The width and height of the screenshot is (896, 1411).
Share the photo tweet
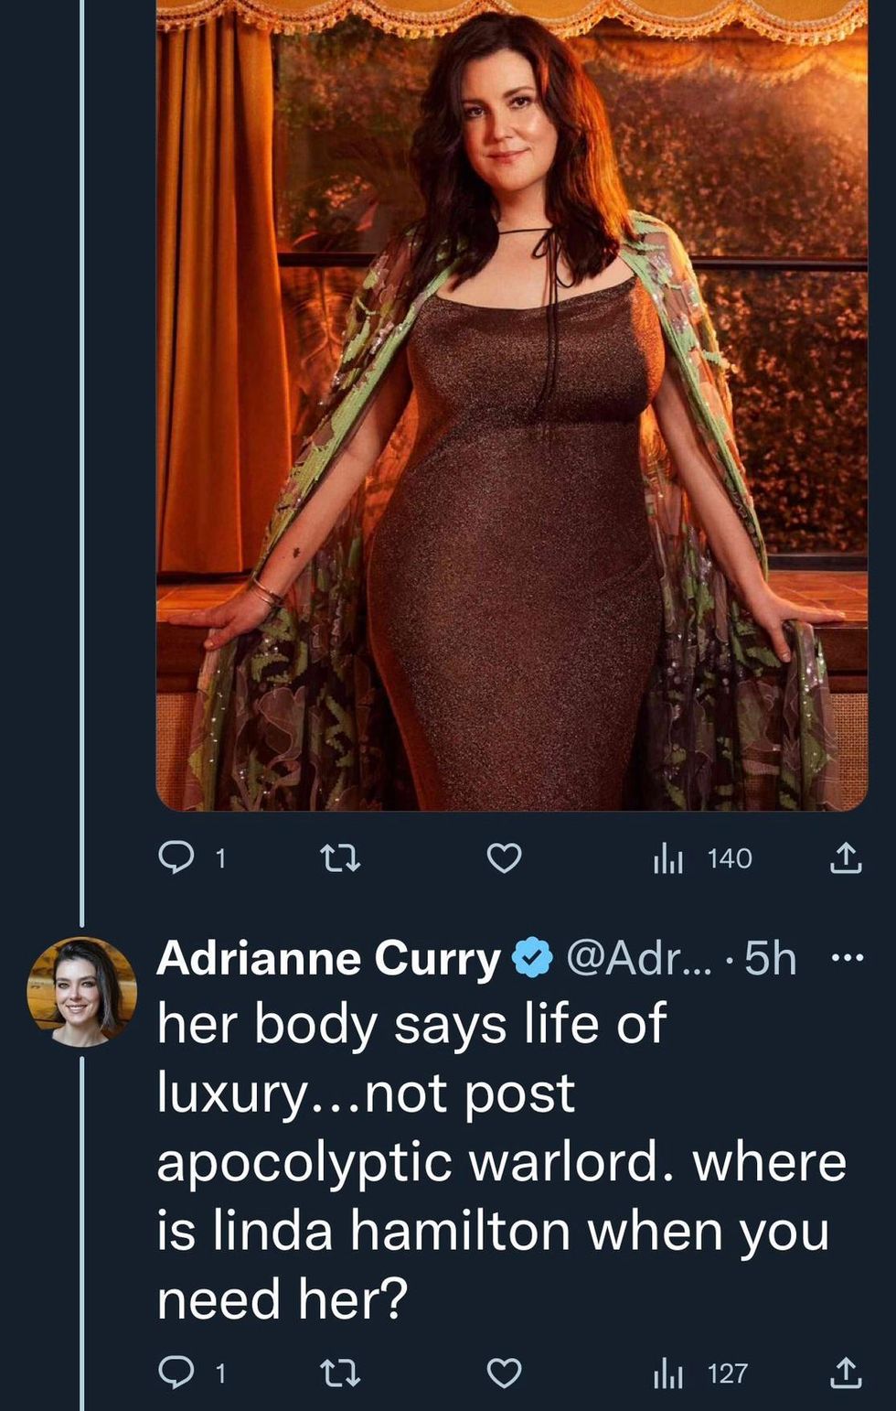point(845,857)
